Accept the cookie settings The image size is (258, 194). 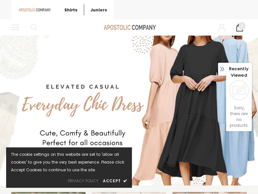115,181
